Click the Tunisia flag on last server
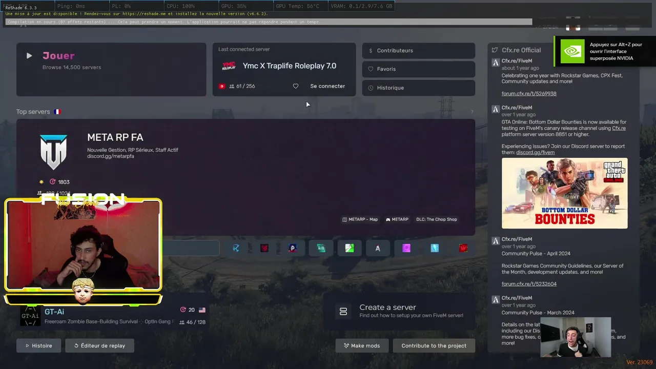This screenshot has height=369, width=656. click(222, 86)
